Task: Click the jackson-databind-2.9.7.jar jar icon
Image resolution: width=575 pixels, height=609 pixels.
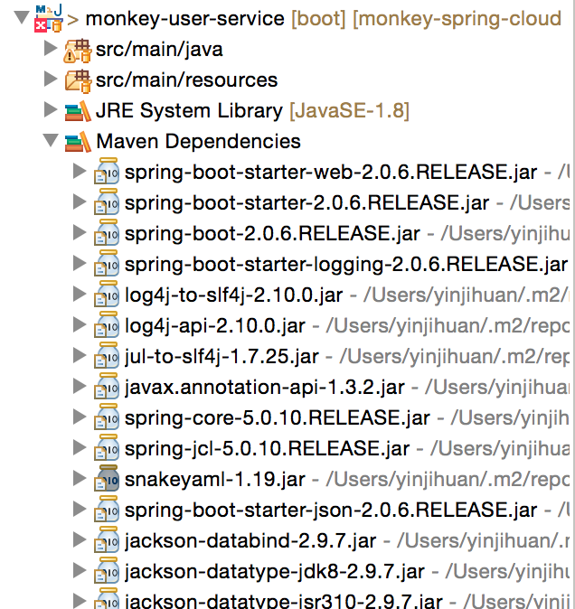Action: point(107,539)
